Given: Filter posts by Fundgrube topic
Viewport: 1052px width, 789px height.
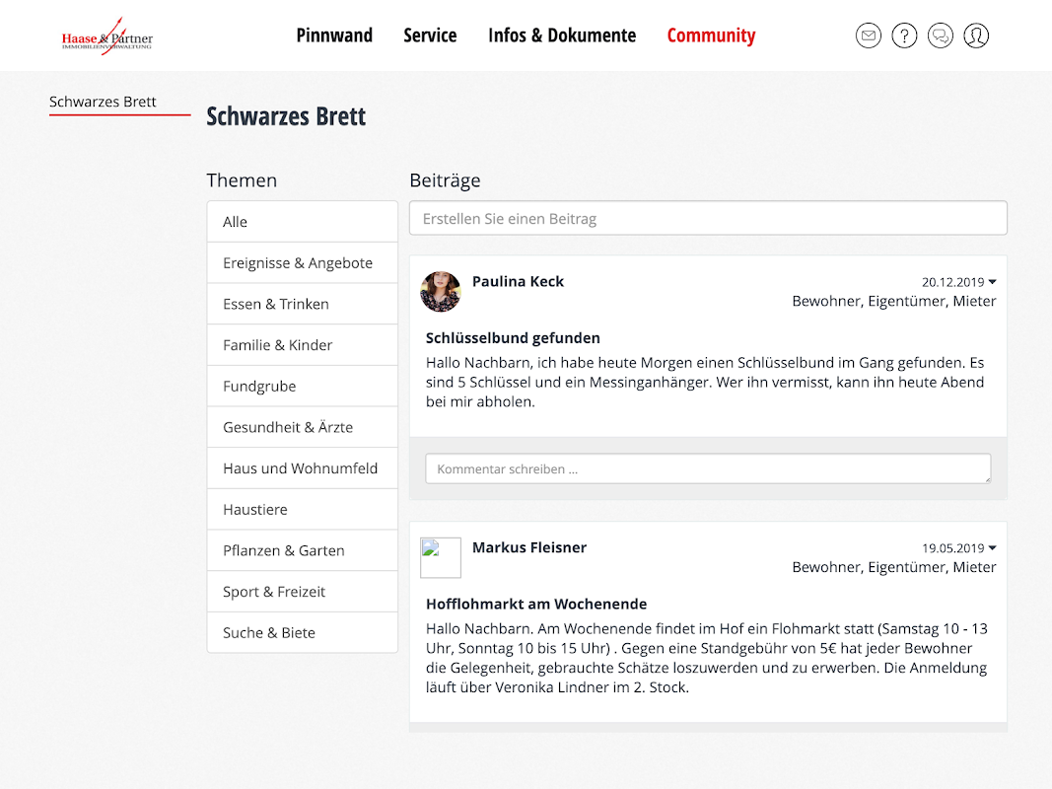Looking at the screenshot, I should click(259, 387).
